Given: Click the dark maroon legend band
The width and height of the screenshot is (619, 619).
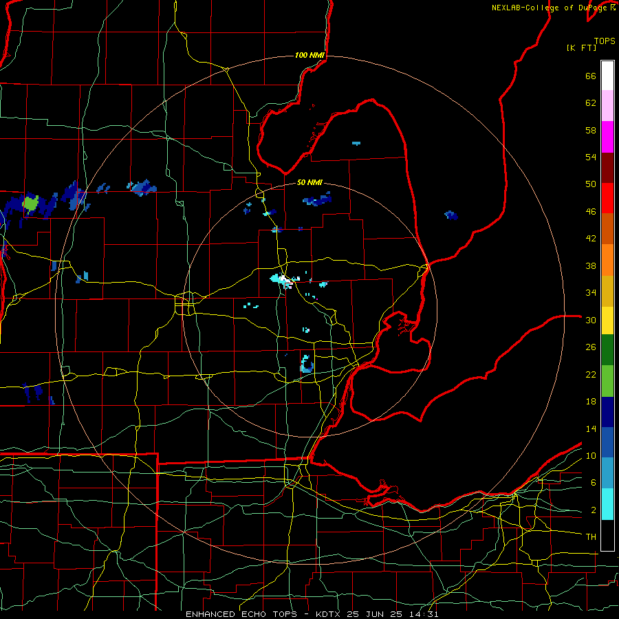Looking at the screenshot, I should coord(607,168).
